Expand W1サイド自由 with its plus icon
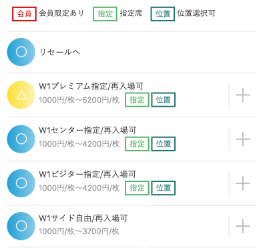Viewport: 263px width, 252px height. (x=243, y=226)
